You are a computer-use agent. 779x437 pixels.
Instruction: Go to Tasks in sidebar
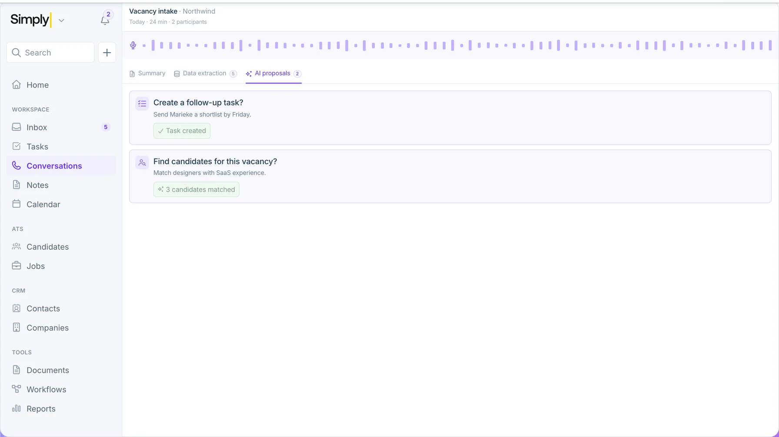[x=61, y=146]
